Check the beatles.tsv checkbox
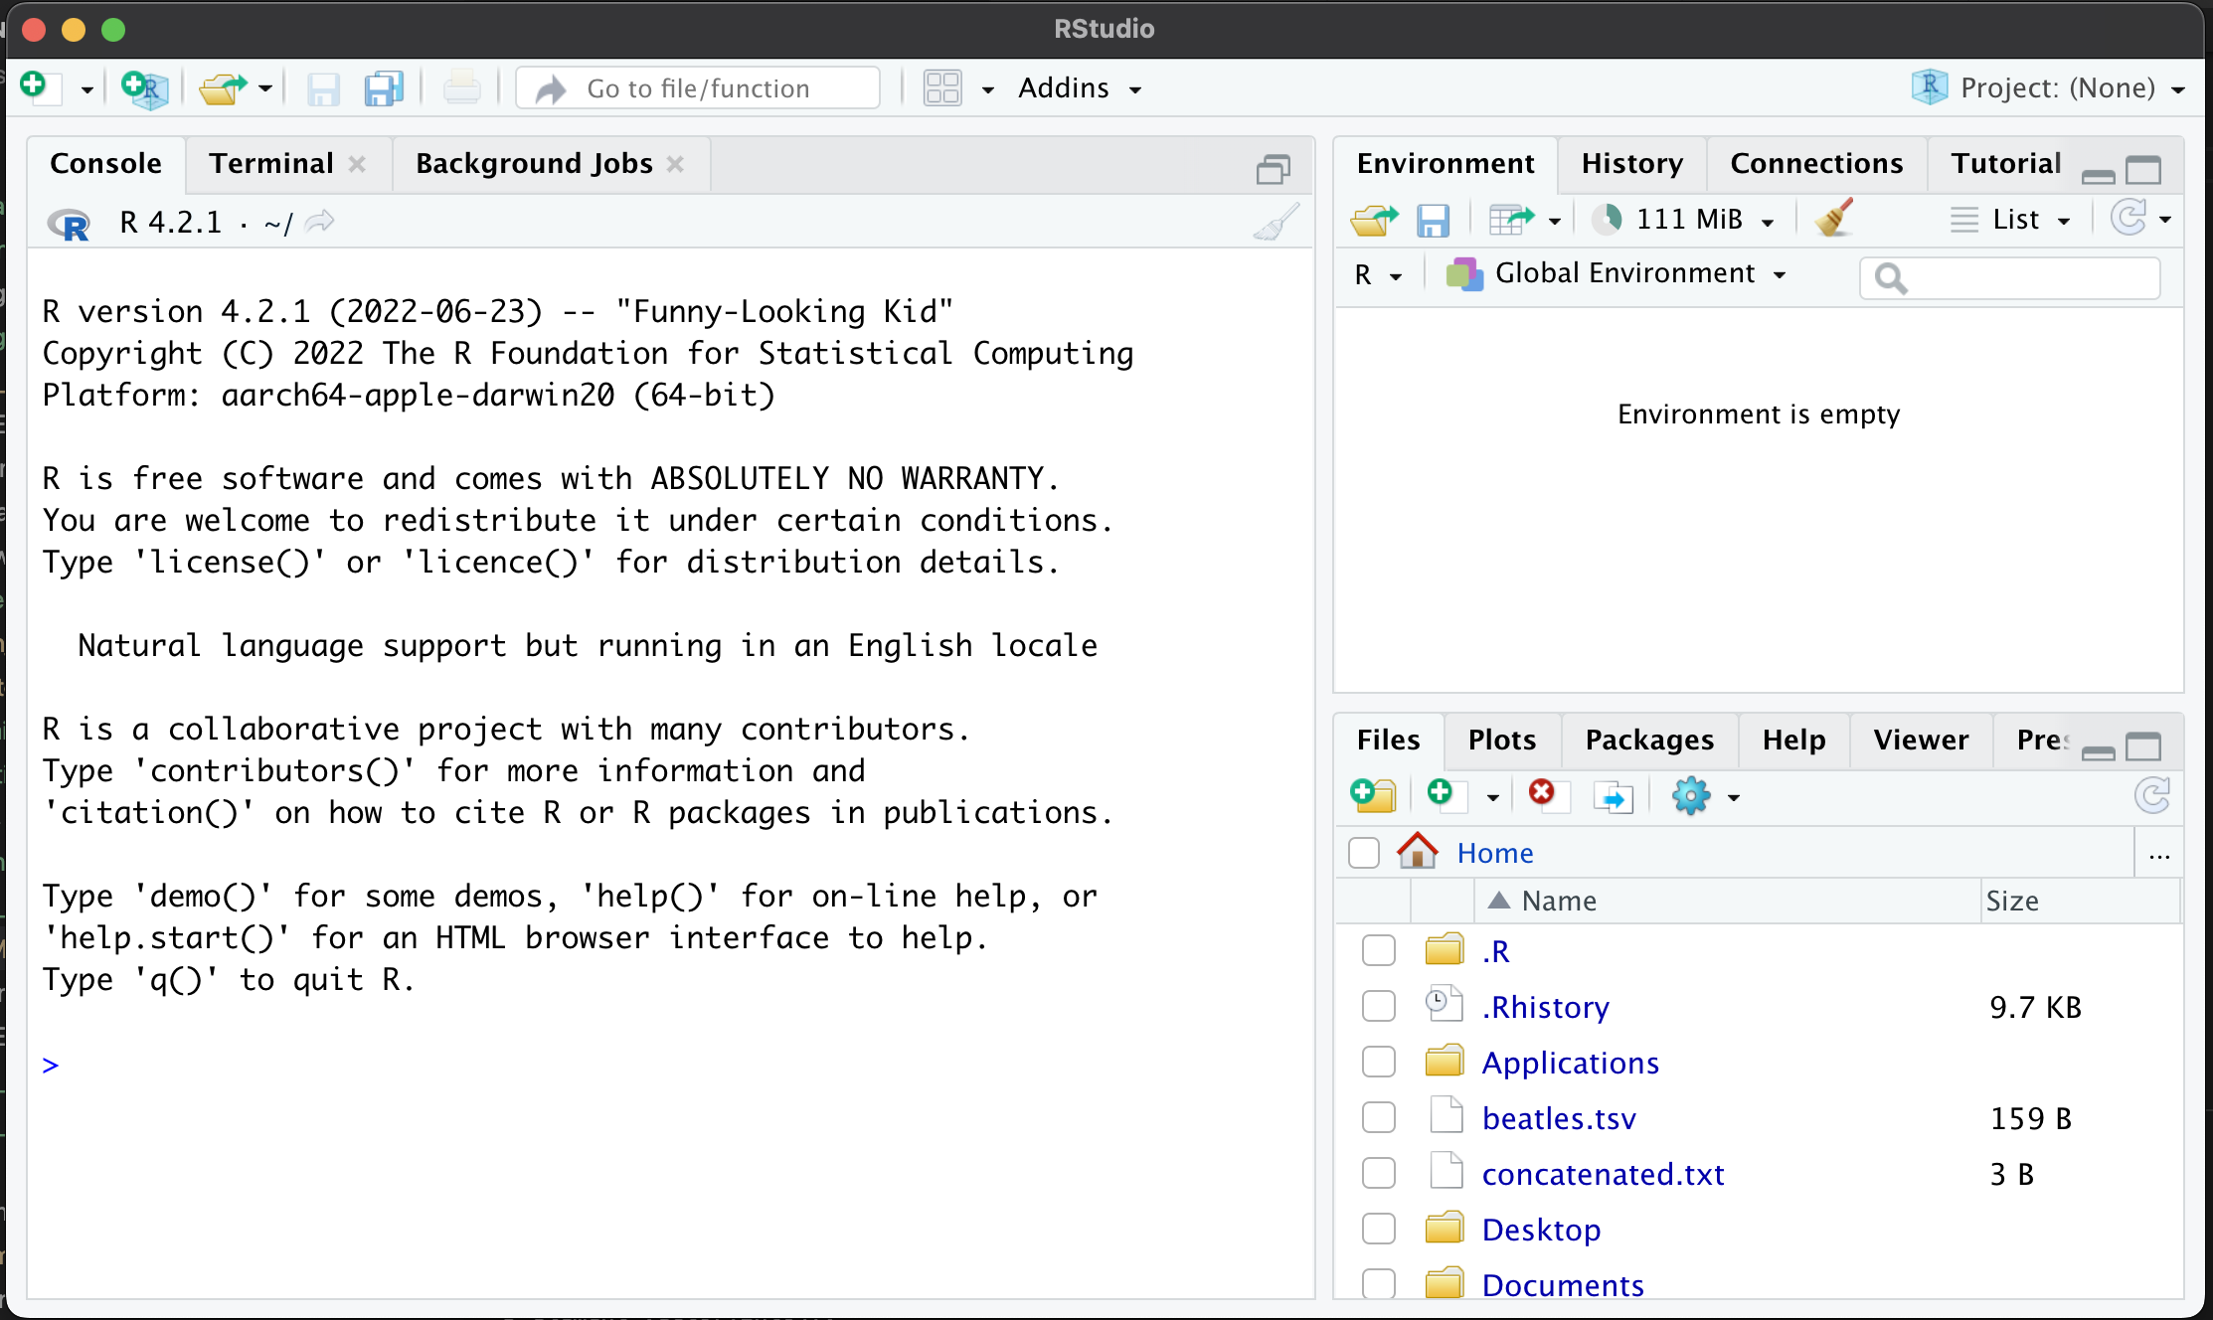 point(1378,1118)
